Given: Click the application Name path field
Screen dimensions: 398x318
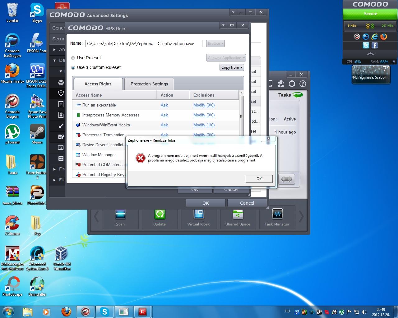Looking at the screenshot, I should (144, 43).
